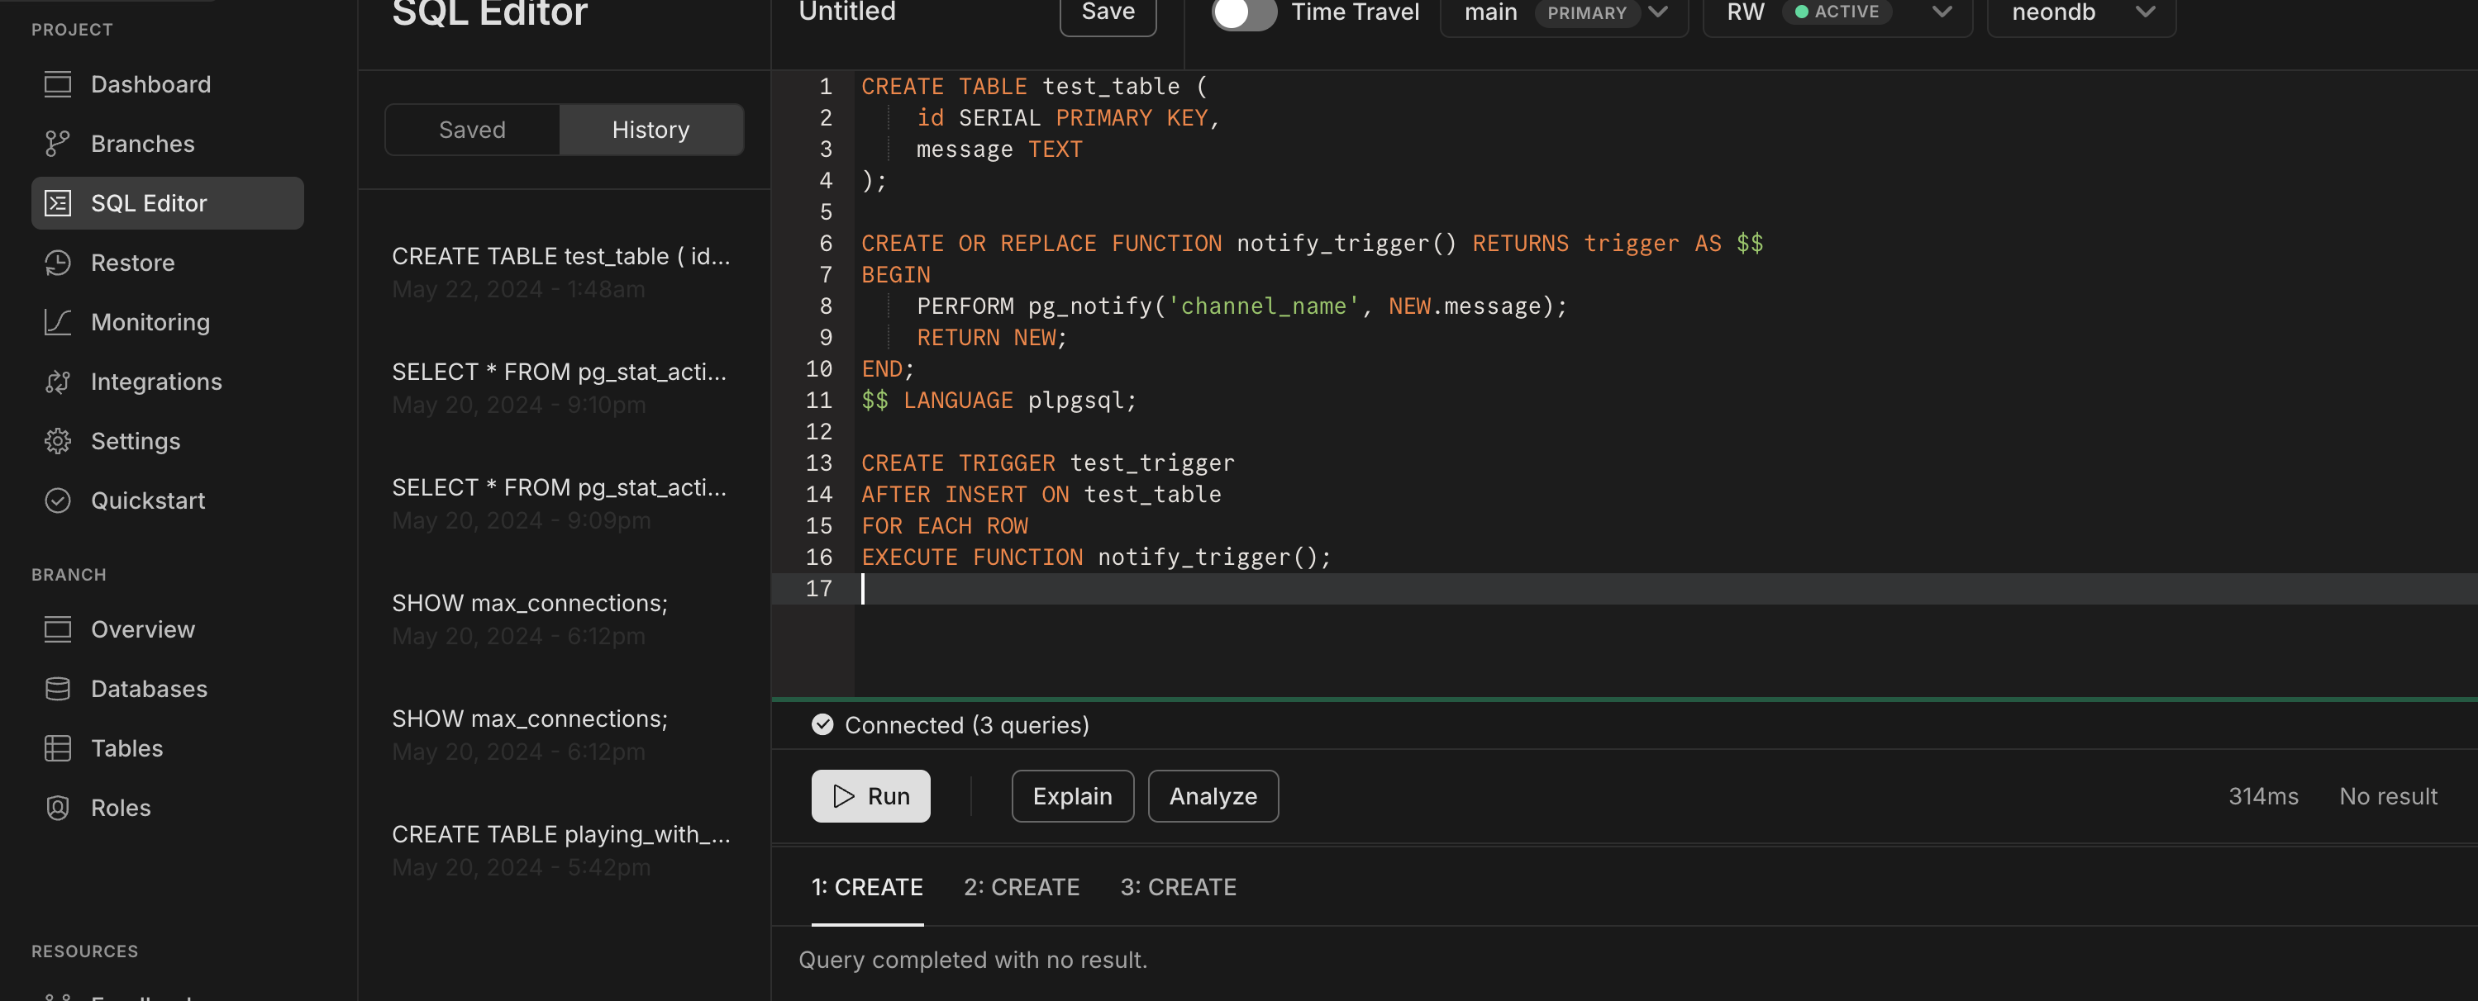Click the 314ms execution time

click(2262, 796)
